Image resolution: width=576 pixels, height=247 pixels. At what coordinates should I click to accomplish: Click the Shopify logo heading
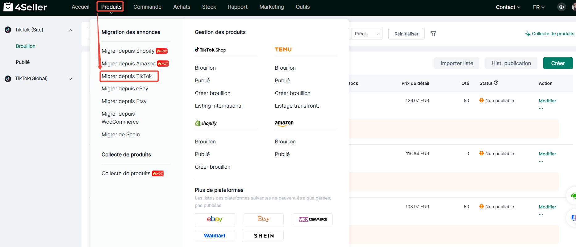206,123
